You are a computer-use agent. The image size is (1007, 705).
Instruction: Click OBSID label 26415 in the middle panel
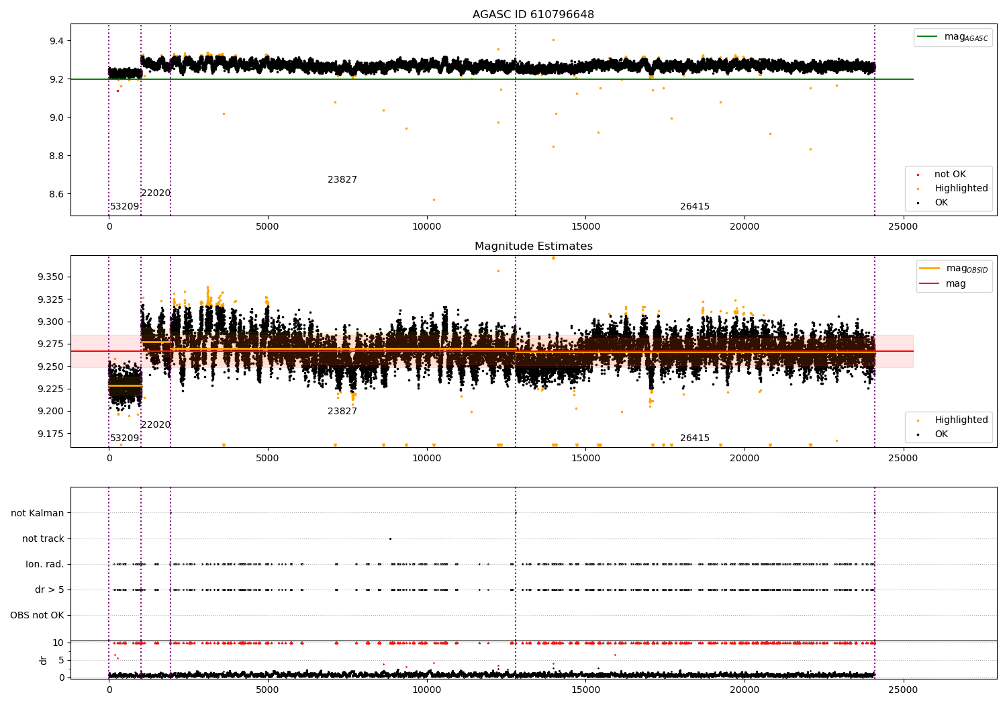(x=695, y=438)
